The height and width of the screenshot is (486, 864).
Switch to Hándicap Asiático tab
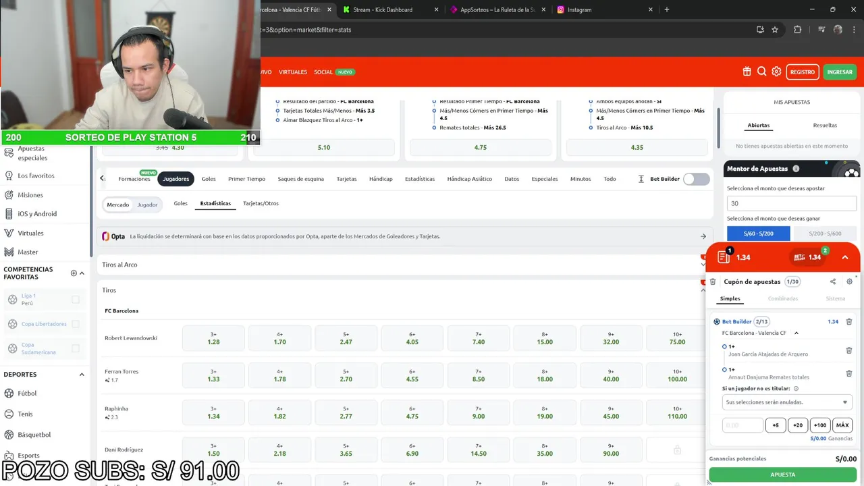click(469, 179)
